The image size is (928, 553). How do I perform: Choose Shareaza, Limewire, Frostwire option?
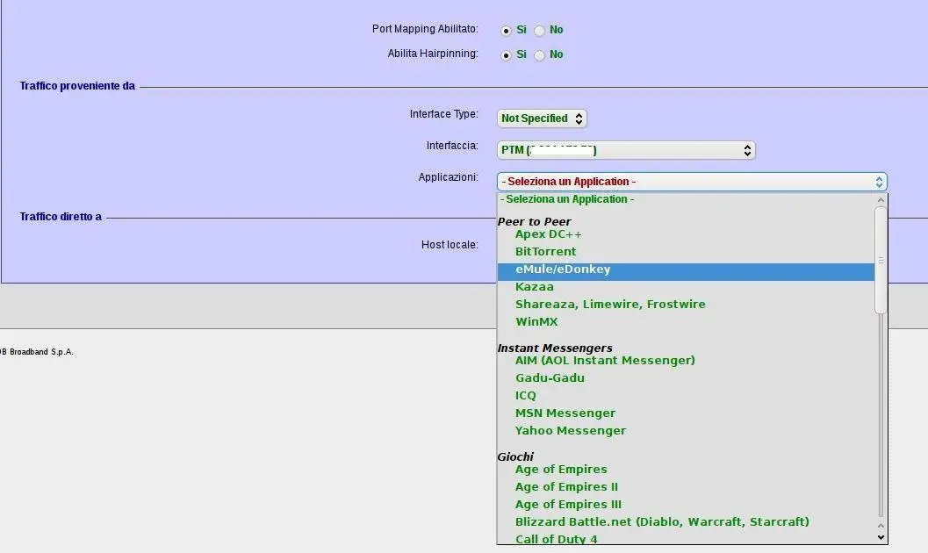(686, 305)
